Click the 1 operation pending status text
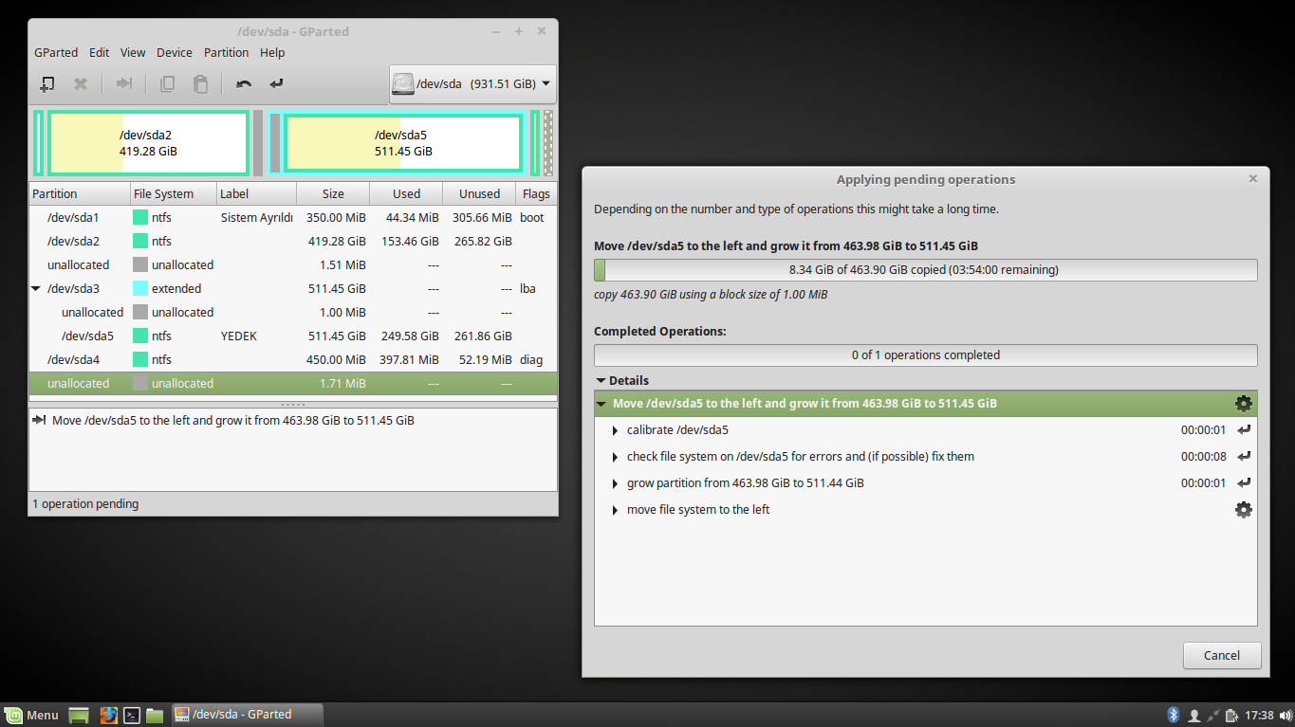The height and width of the screenshot is (727, 1295). [x=85, y=504]
